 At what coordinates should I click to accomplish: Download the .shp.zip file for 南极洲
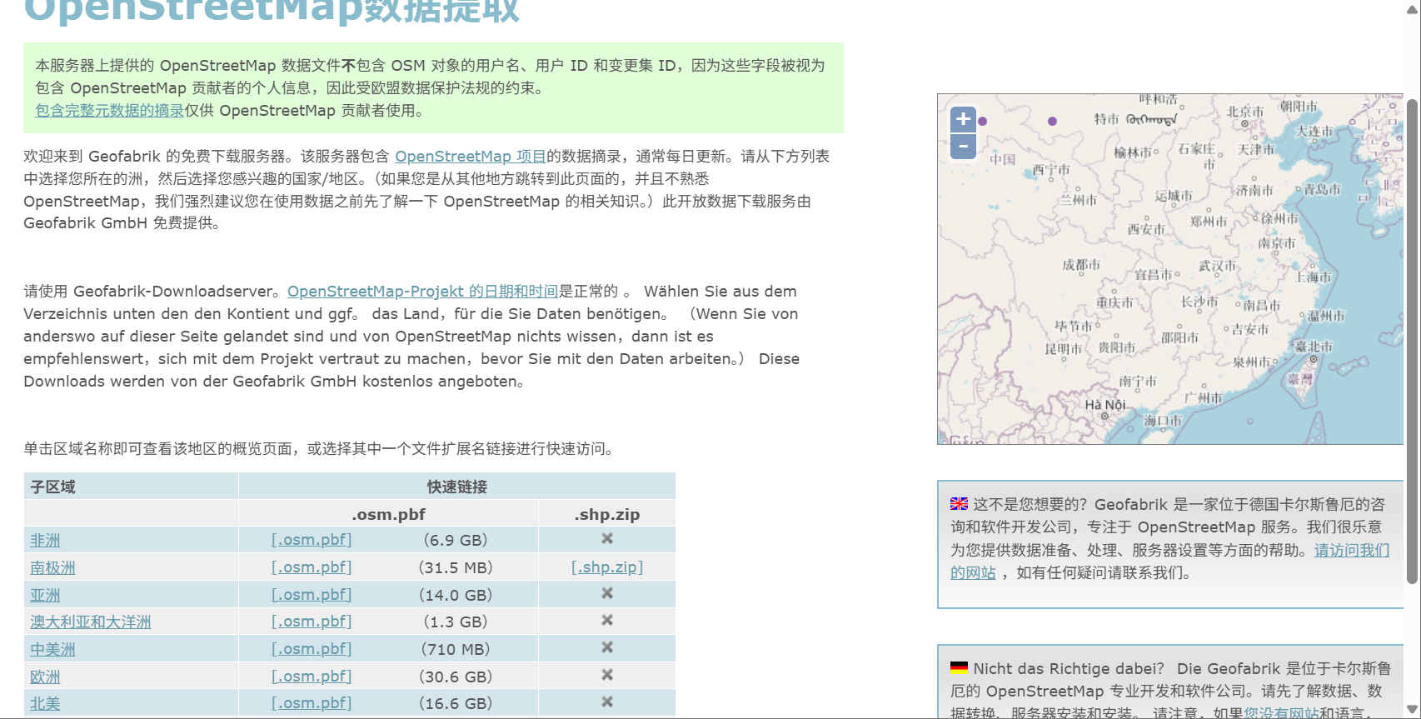pos(607,567)
